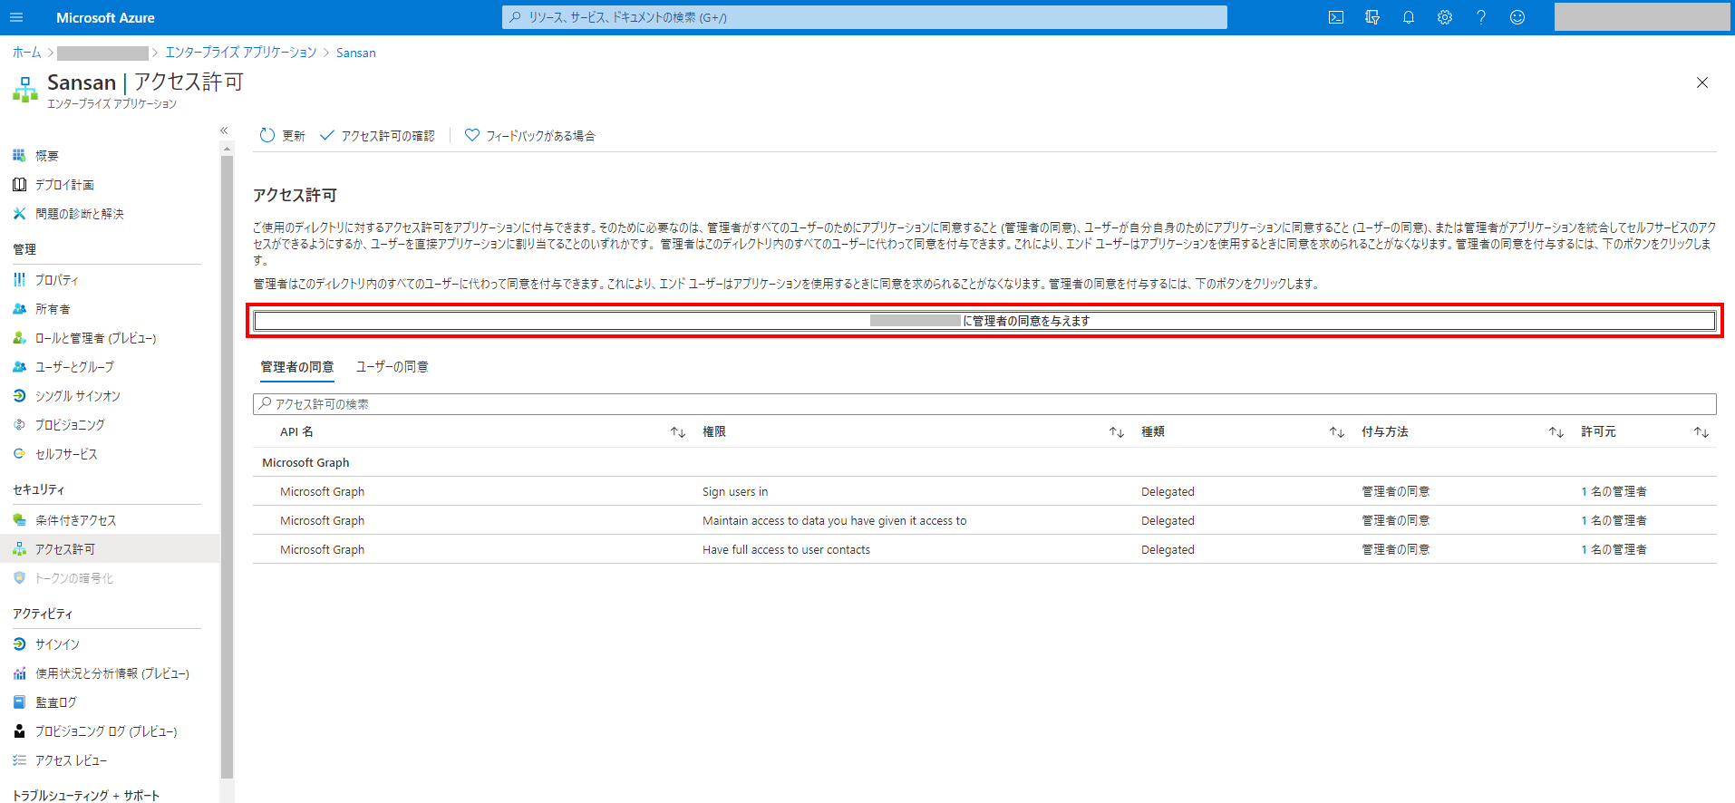1735x803 pixels.
Task: Sort by API 名 column arrows
Action: (x=677, y=432)
